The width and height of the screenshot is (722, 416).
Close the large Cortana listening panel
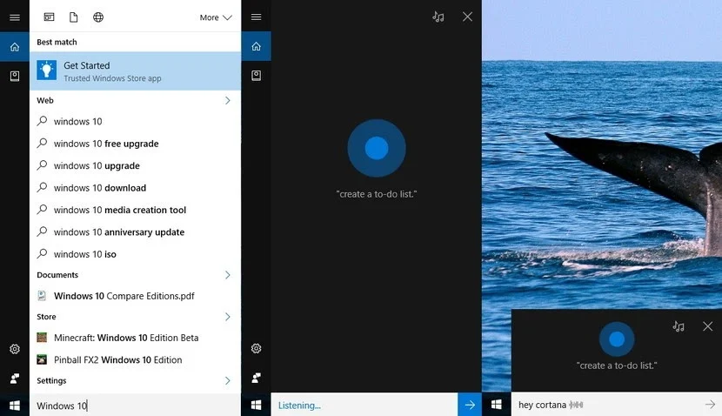(467, 17)
